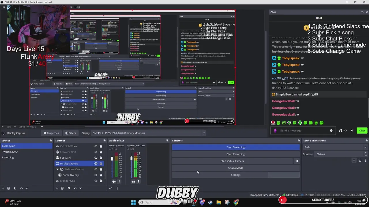Add a new source with plus icon

click(57, 188)
